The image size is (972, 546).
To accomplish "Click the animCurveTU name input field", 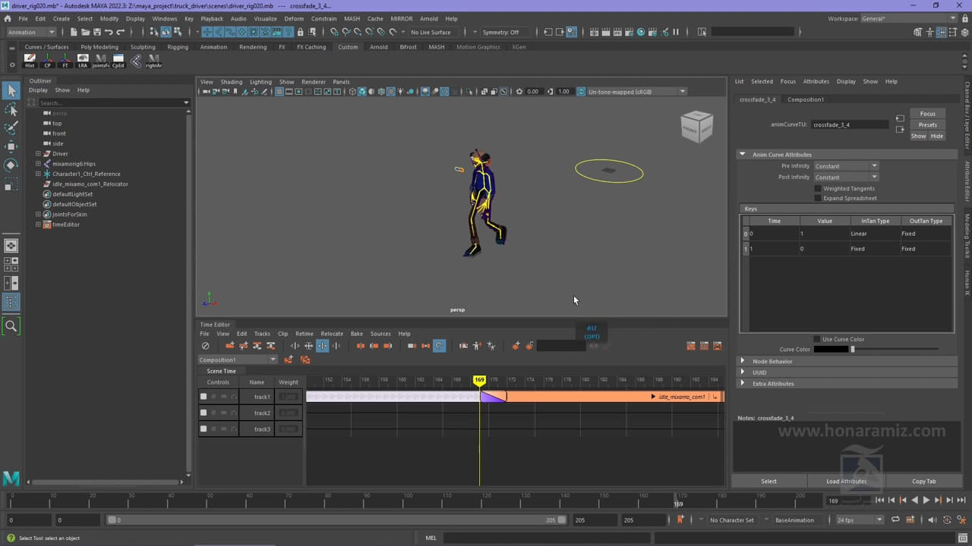I will 849,124.
